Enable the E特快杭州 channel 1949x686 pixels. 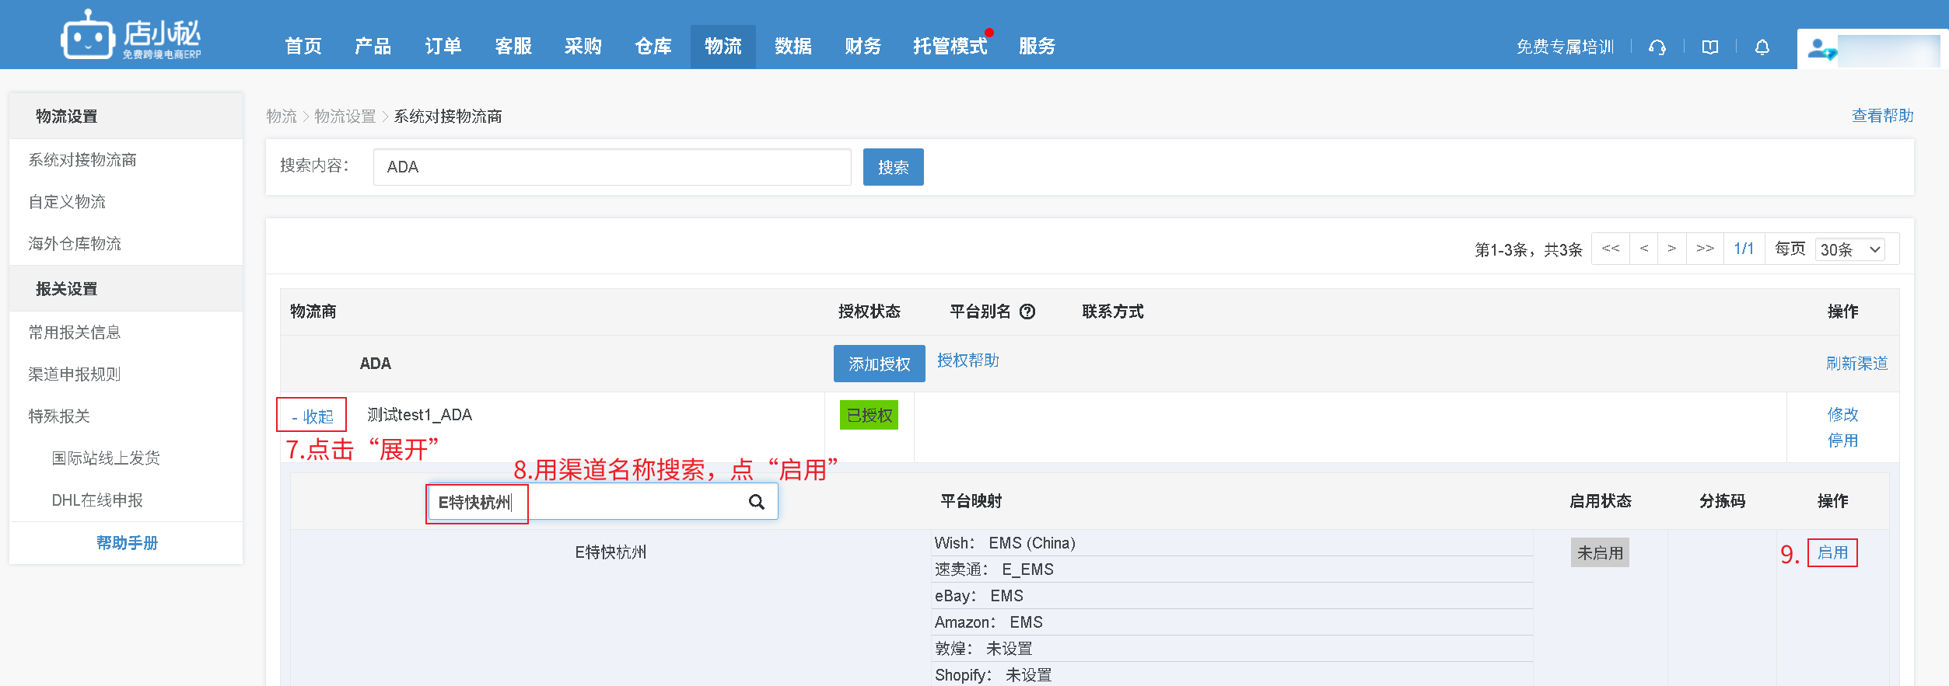tap(1832, 552)
